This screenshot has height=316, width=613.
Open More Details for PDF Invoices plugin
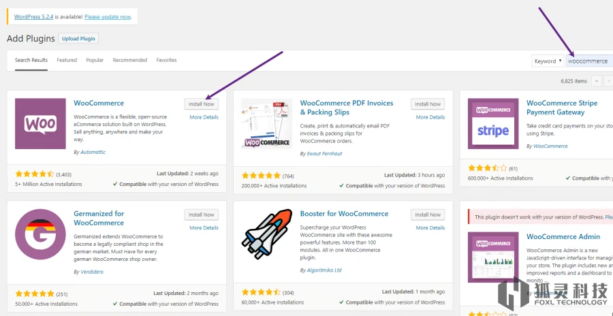[x=430, y=117]
